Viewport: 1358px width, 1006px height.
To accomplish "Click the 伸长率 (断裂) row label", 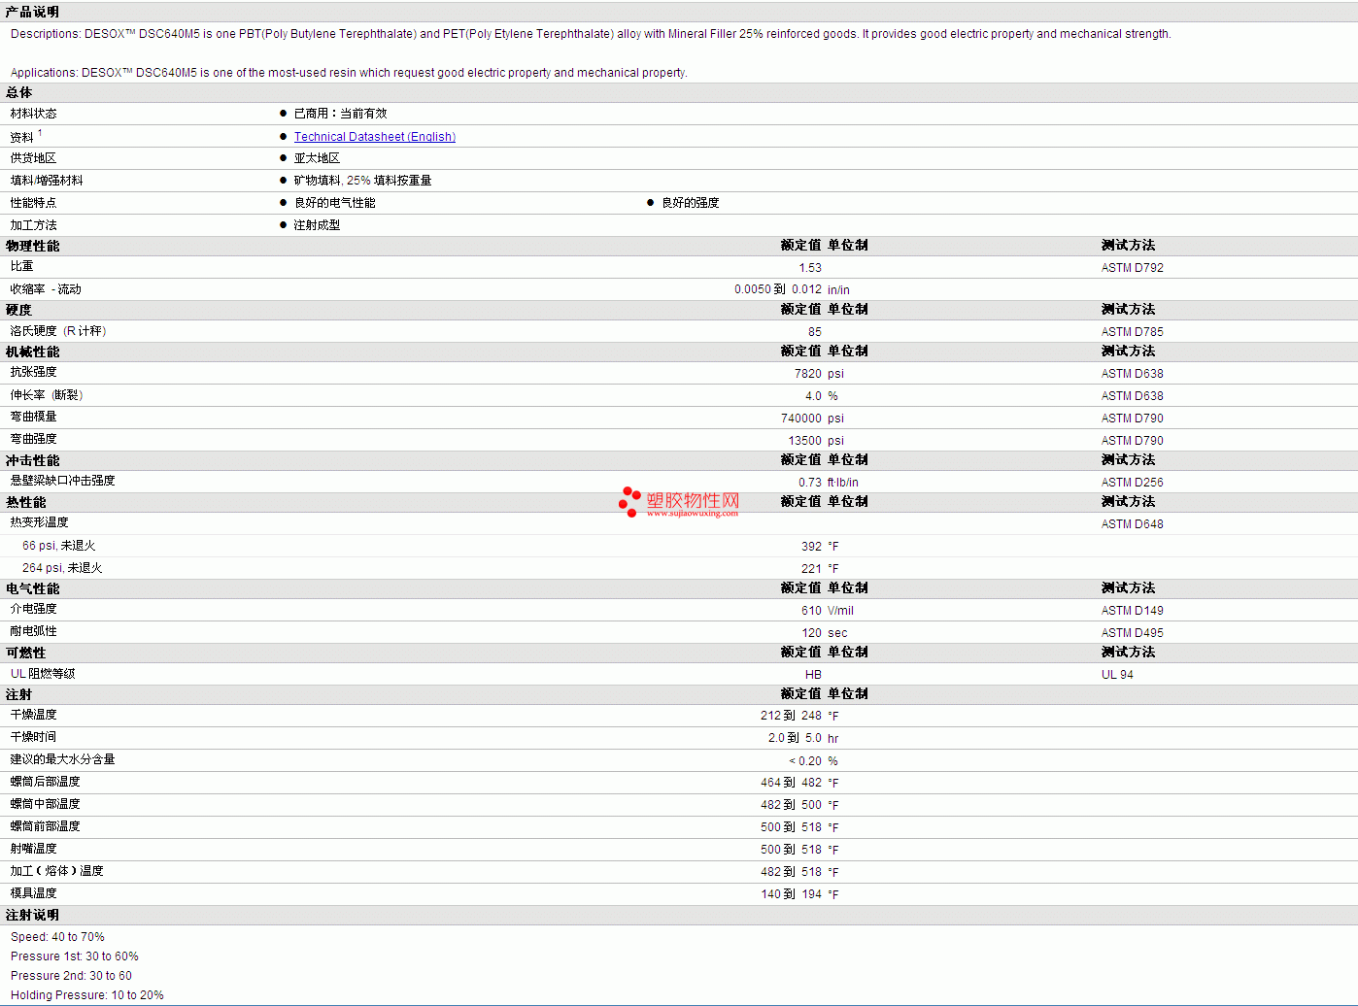I will 47,395.
